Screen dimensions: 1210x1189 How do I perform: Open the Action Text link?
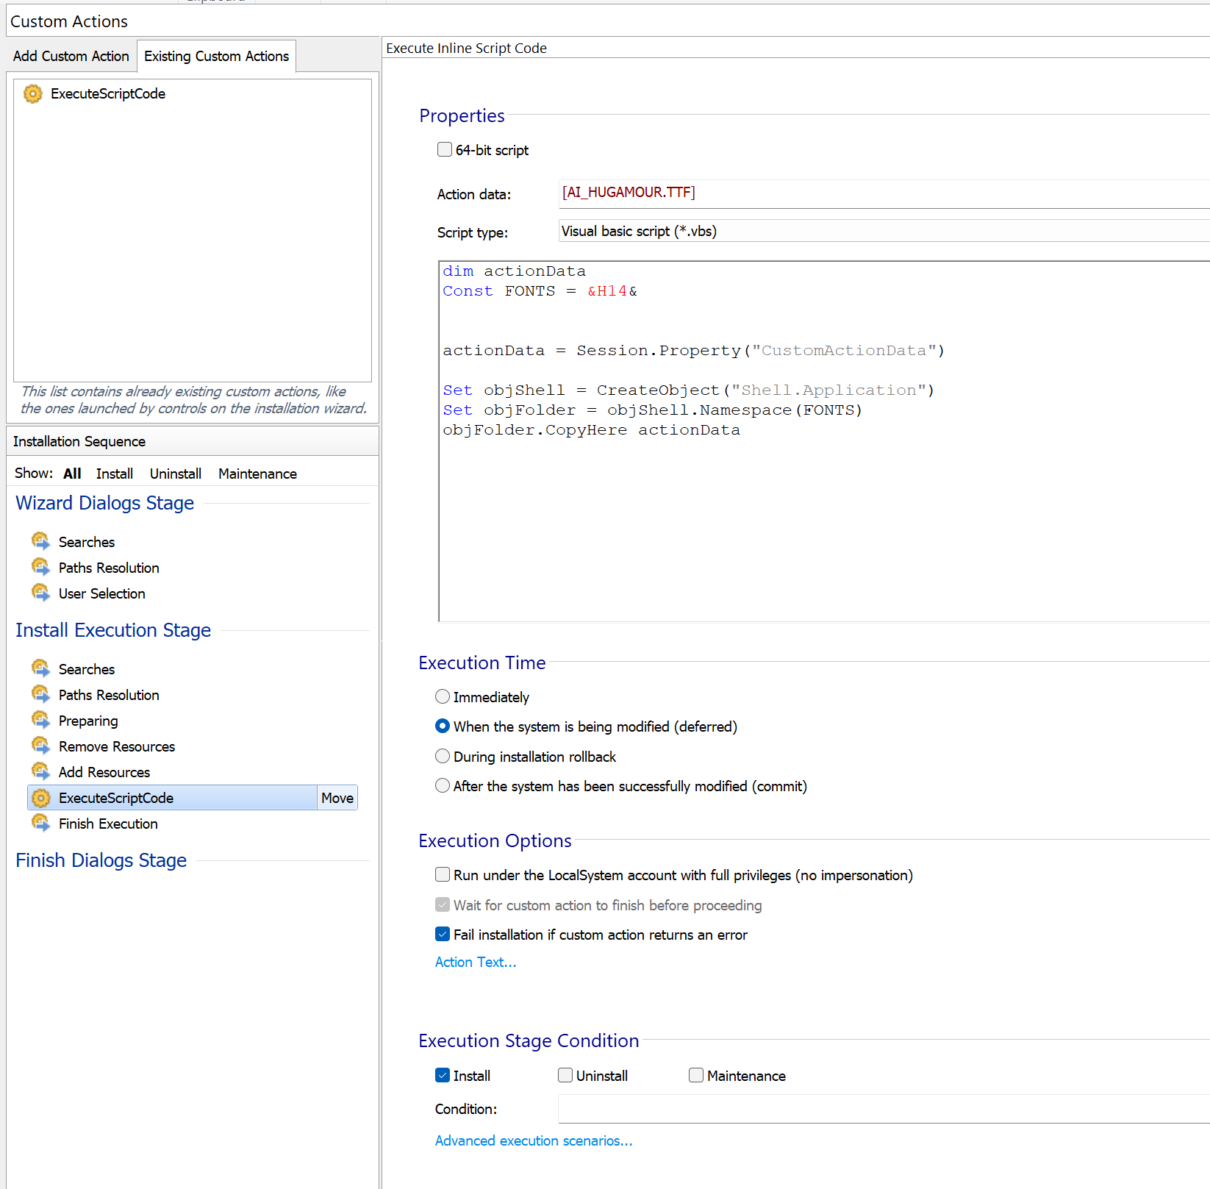point(476,963)
